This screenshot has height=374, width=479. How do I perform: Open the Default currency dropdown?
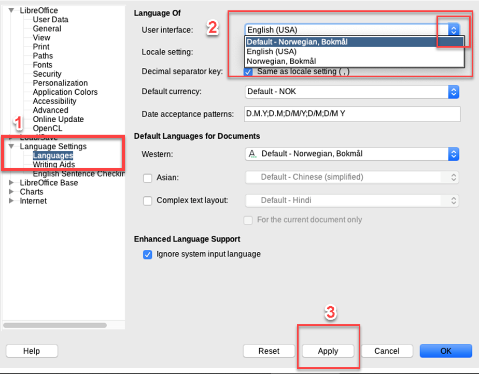(x=352, y=92)
